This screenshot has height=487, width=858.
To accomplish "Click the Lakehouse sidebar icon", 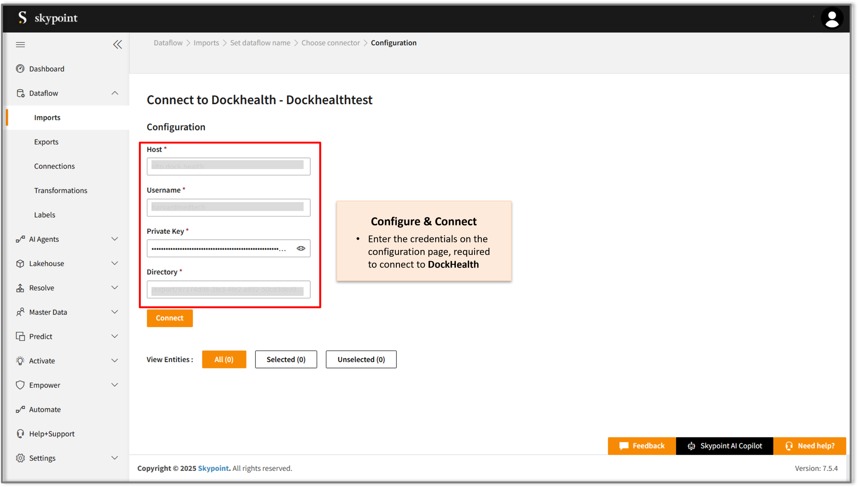I will (20, 263).
